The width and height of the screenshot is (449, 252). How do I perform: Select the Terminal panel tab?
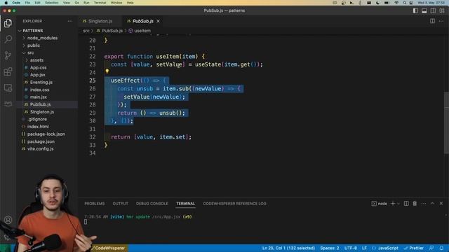coord(185,204)
